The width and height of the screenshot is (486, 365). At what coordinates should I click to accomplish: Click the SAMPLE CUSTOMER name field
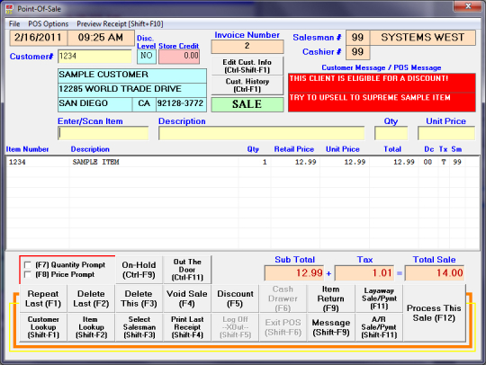coord(132,76)
